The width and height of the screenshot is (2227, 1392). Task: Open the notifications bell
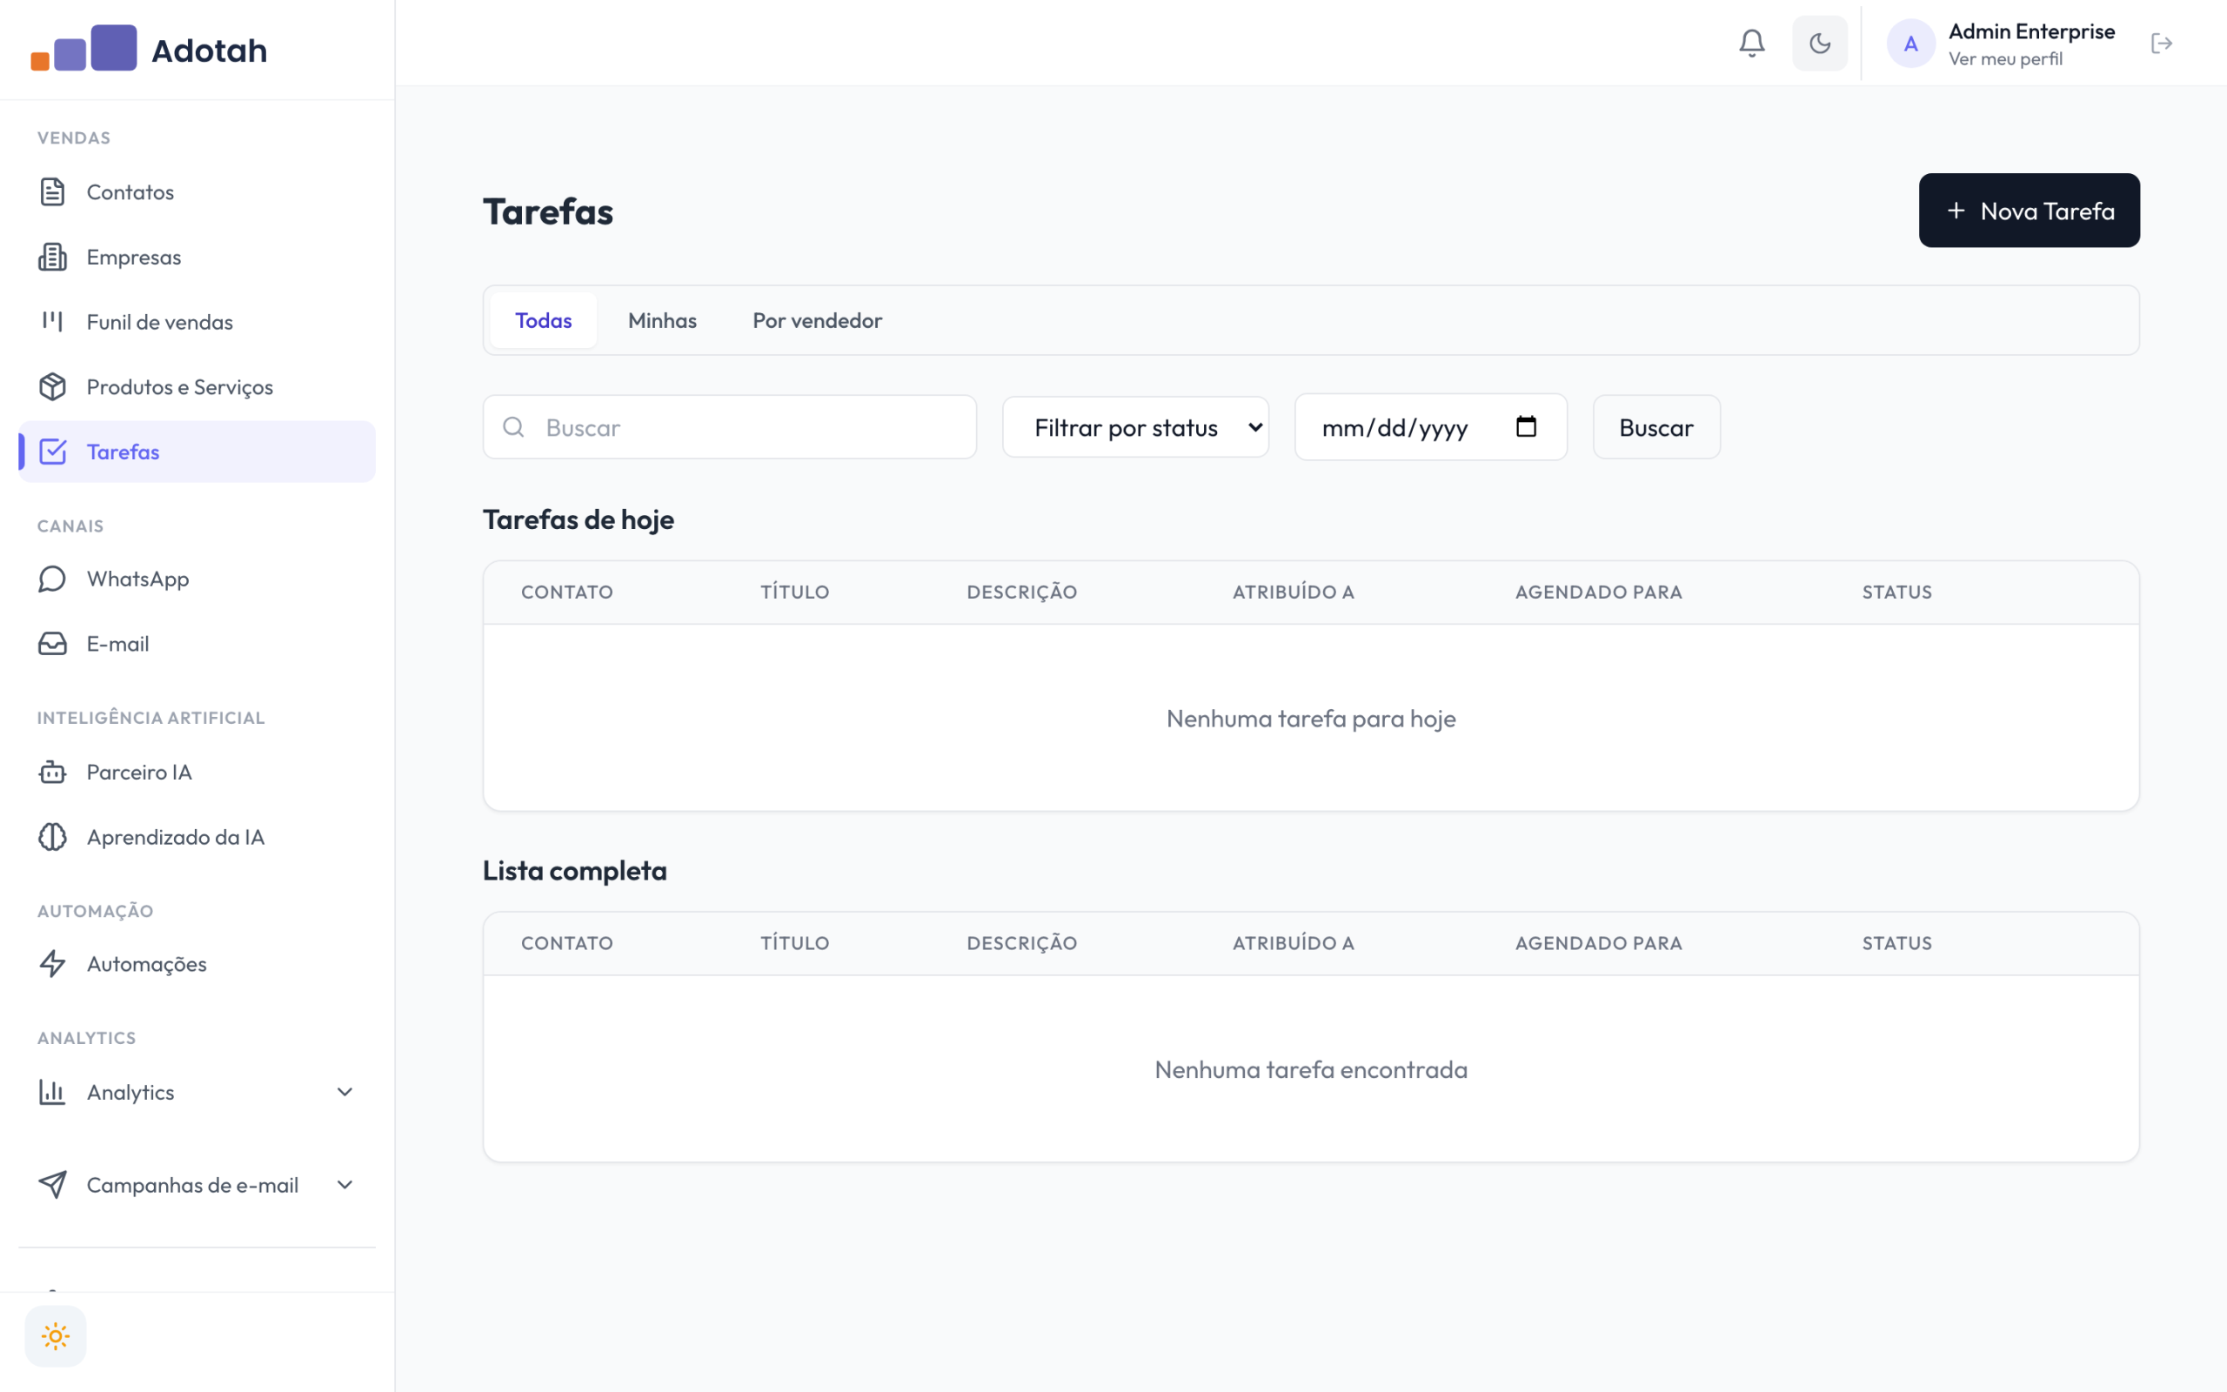pos(1751,43)
